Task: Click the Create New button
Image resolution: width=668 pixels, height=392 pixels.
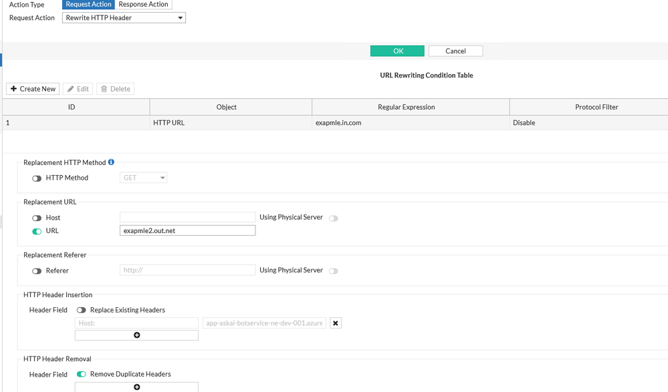Action: click(x=33, y=89)
